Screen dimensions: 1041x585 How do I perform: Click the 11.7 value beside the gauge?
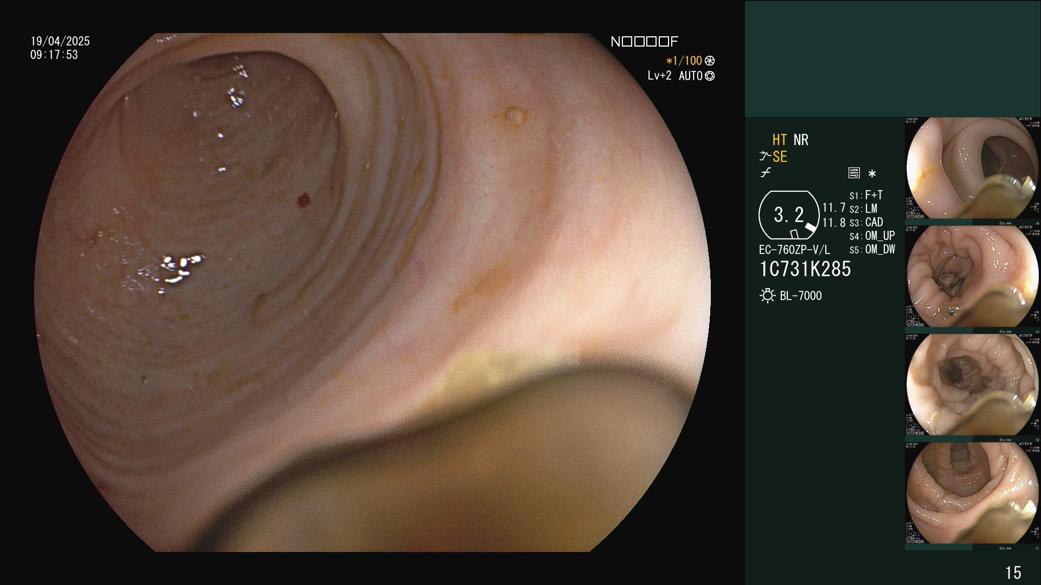click(834, 207)
